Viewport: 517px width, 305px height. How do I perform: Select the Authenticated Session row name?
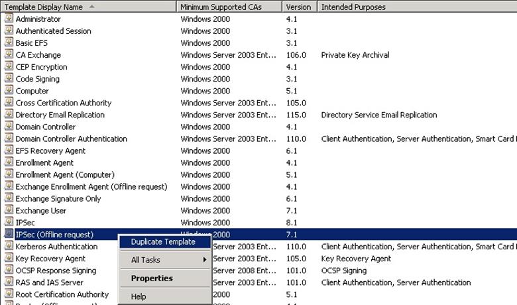pyautogui.click(x=54, y=31)
